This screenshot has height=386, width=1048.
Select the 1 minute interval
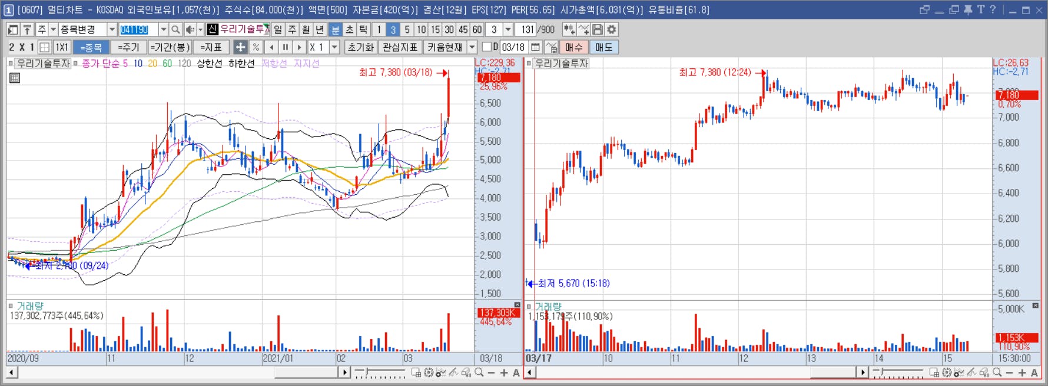coord(379,29)
